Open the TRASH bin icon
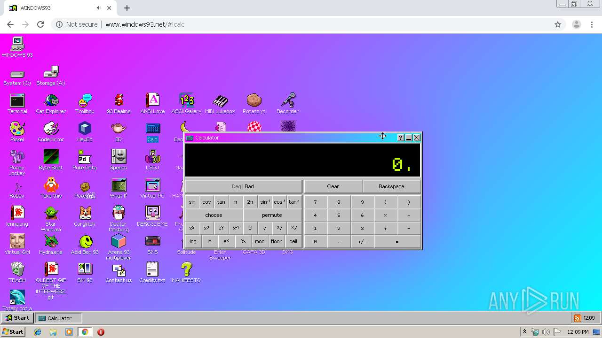602x338 pixels. pos(17,273)
